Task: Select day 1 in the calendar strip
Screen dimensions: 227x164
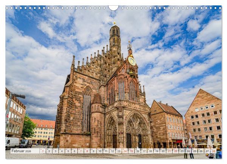Action: tap(42, 151)
